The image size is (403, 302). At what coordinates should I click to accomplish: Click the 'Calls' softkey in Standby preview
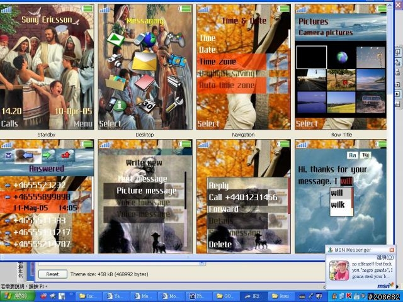click(9, 124)
